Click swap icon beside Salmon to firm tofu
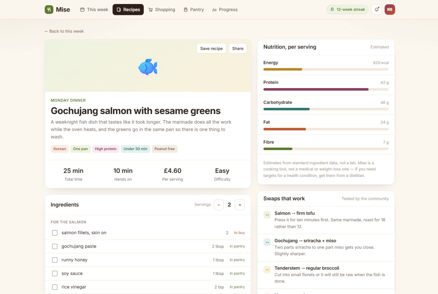438x294 pixels. pyautogui.click(x=267, y=215)
